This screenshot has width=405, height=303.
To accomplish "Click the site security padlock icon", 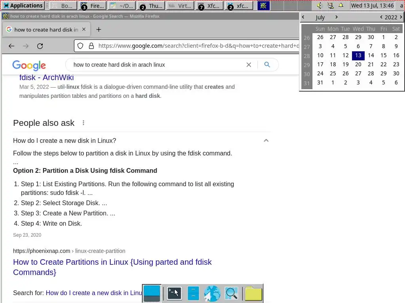I will 91,46.
